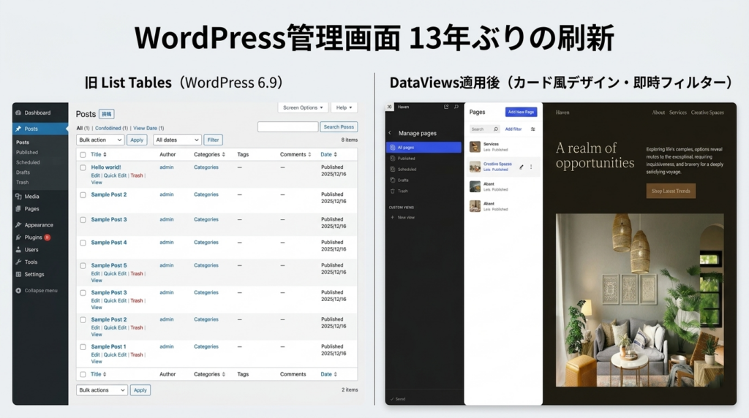Open Drafts submenu item under Posts

click(x=23, y=172)
